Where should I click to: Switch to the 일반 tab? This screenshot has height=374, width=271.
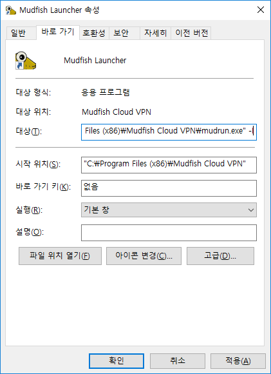[x=18, y=33]
